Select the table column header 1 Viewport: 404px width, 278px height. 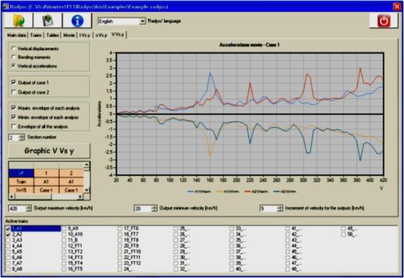point(46,173)
